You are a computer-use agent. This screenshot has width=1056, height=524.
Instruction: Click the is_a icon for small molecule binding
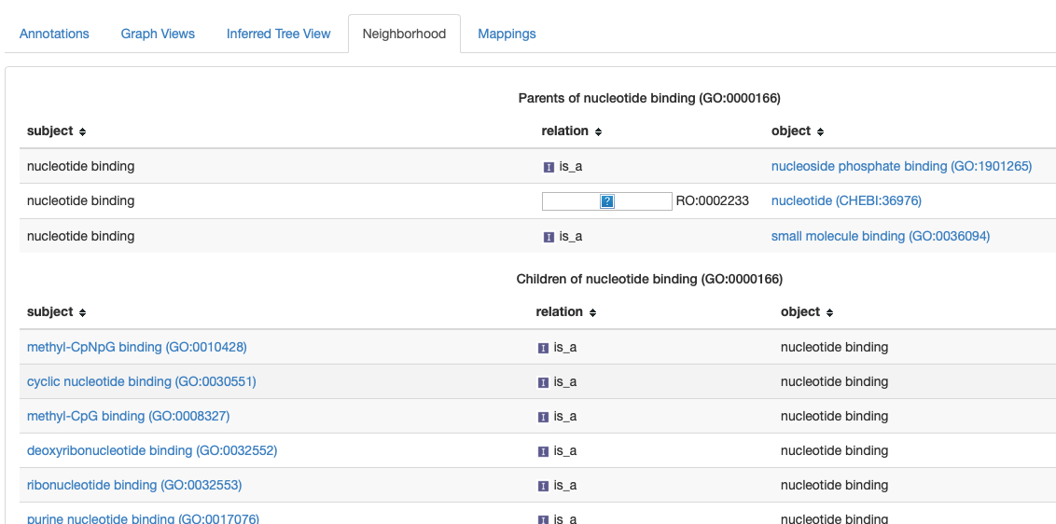point(549,237)
